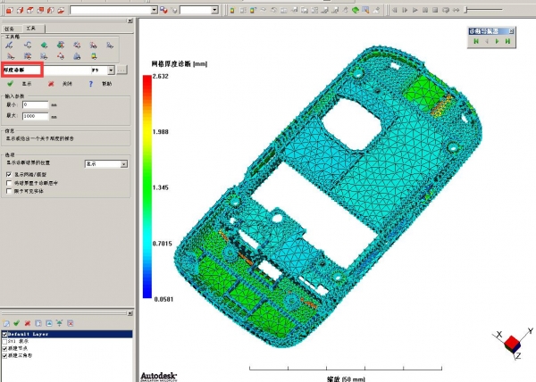Click the fifth cube view icon in top toolbar
The image size is (536, 382).
(51, 10)
